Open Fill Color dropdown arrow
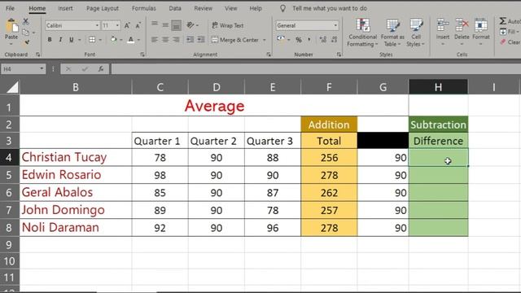Screen dimensions: 521x293 click(x=121, y=40)
